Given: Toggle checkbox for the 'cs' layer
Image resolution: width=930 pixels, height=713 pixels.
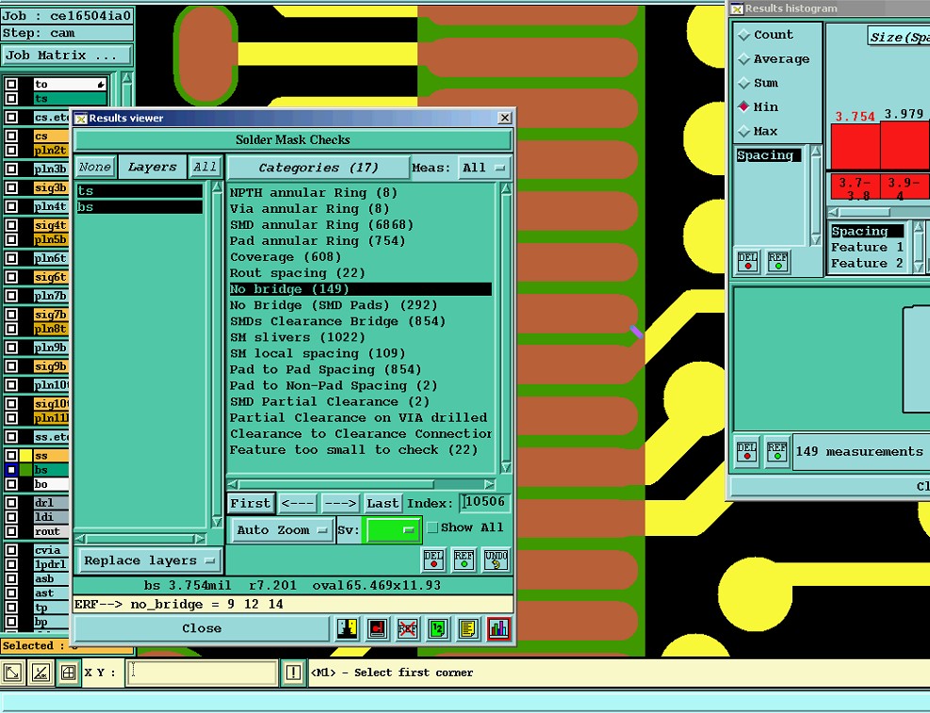Looking at the screenshot, I should pos(11,136).
